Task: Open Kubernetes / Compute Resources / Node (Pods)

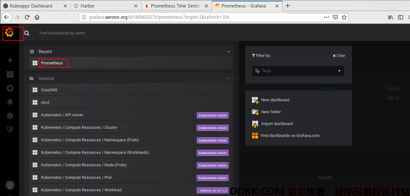Action: click(x=130, y=165)
